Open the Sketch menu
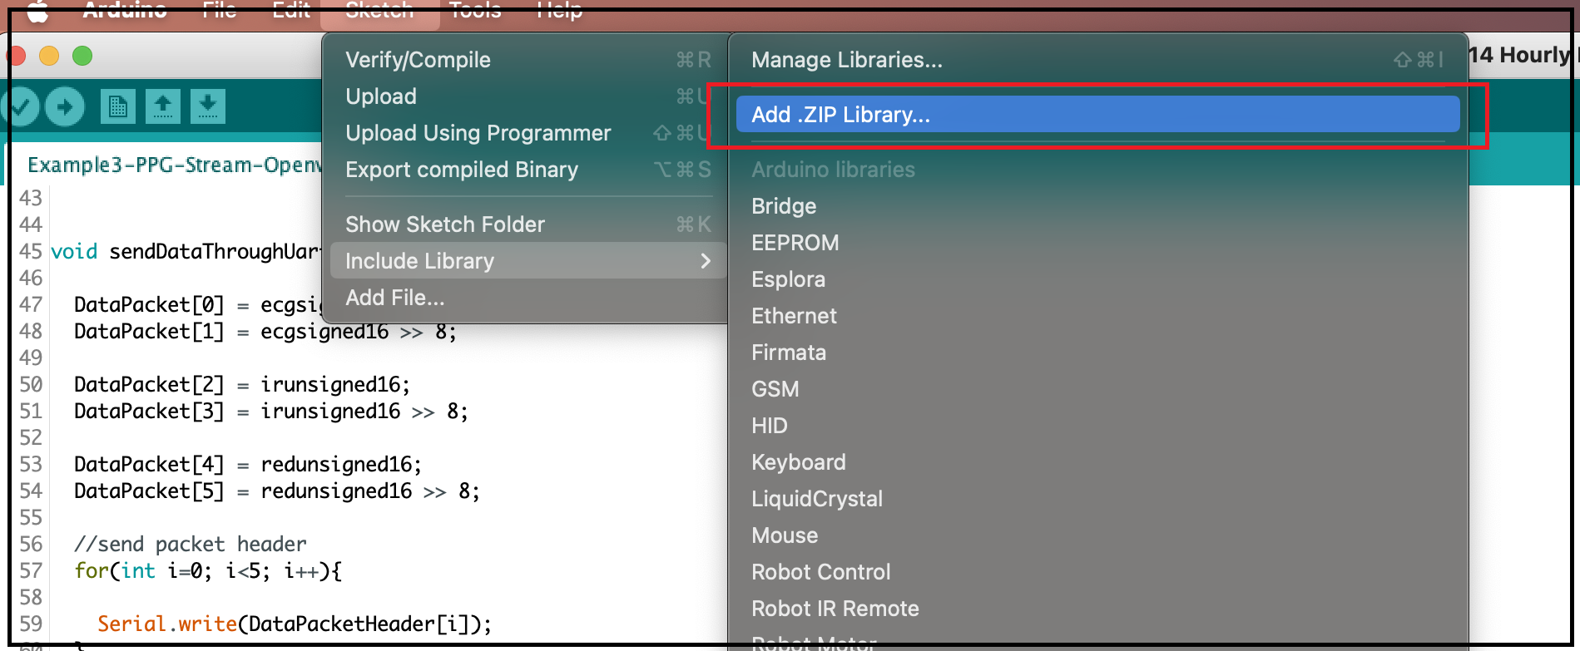The image size is (1580, 651). click(x=379, y=10)
